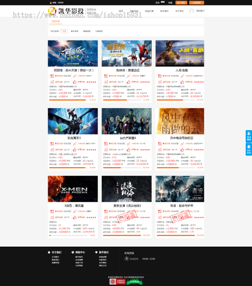Click the grid icon in 阿丽塔 card

point(52,76)
